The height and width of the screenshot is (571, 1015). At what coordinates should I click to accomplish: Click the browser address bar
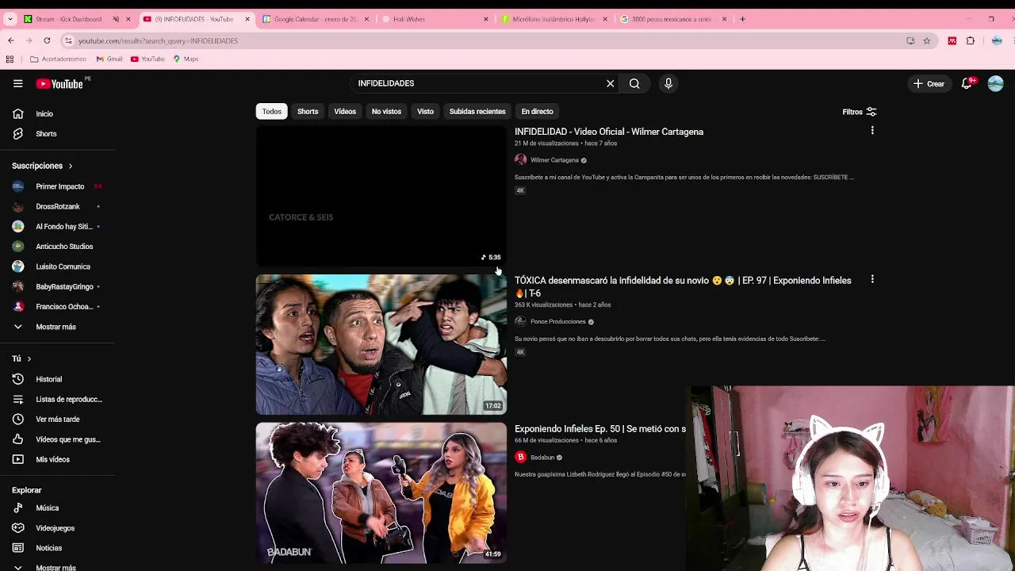484,40
